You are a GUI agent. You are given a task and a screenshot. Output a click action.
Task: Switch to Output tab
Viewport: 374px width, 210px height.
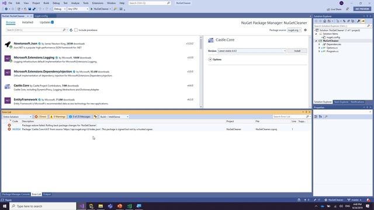click(x=47, y=194)
